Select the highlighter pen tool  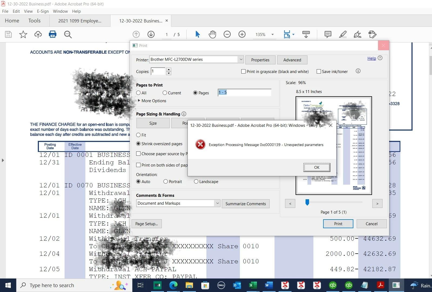pos(343,34)
